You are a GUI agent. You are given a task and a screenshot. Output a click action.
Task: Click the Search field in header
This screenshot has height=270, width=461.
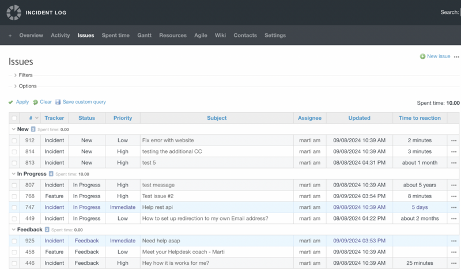[459, 12]
